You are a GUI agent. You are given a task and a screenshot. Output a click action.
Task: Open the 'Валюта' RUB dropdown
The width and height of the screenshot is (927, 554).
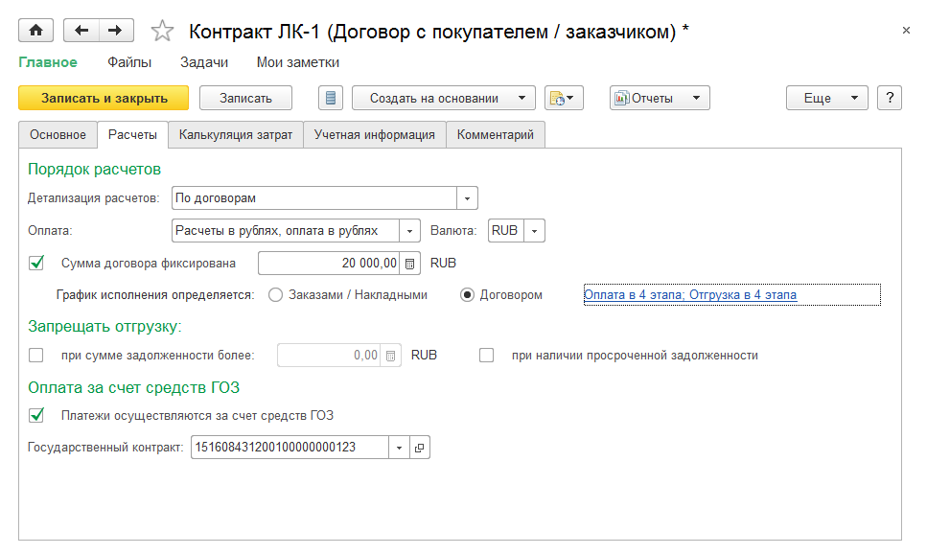point(535,231)
